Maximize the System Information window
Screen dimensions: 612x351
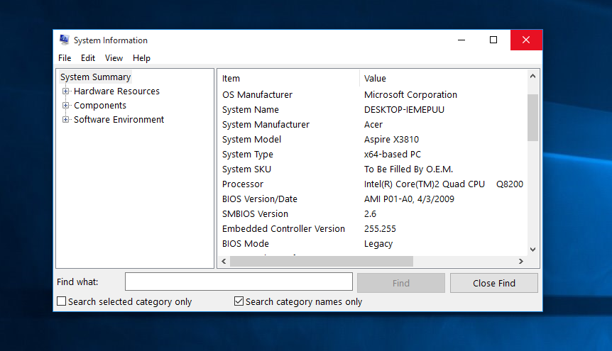(493, 40)
